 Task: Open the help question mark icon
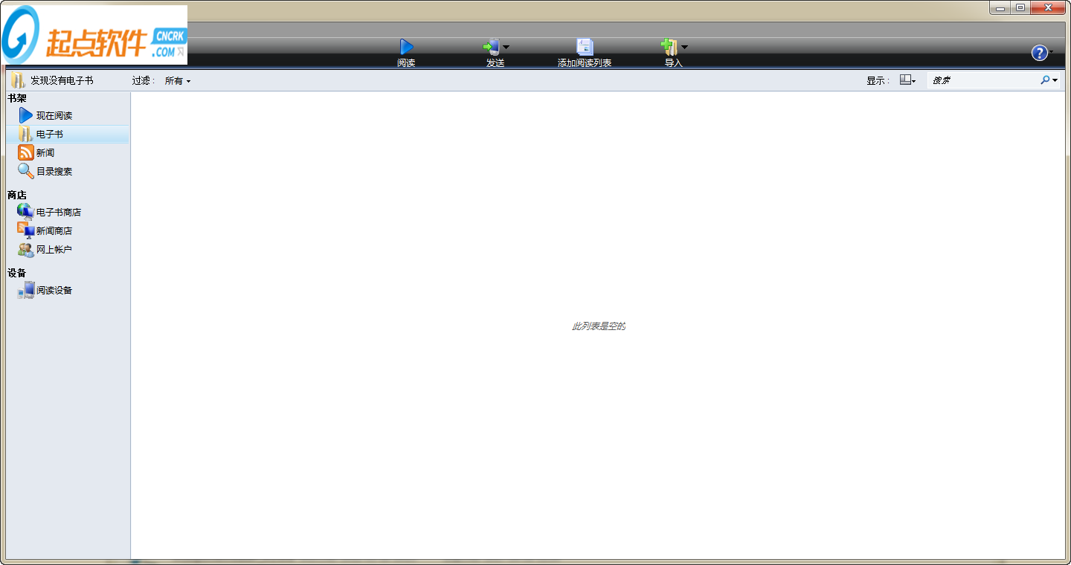1039,53
